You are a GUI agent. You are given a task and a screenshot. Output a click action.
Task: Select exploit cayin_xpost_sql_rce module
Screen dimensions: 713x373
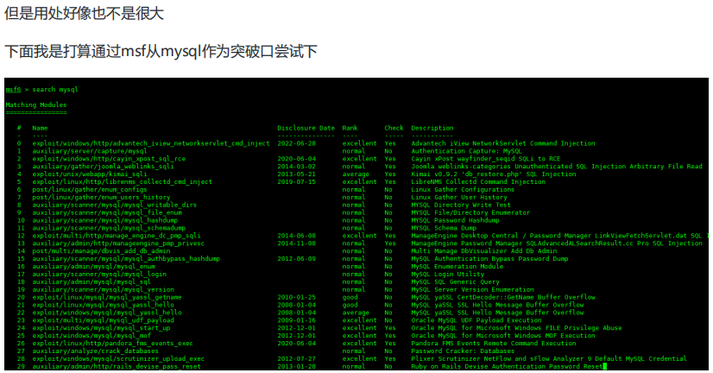[109, 159]
